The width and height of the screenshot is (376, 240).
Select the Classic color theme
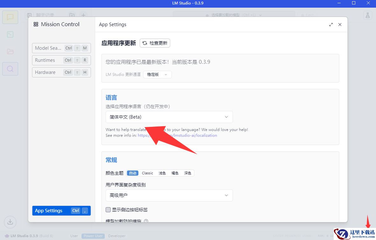(147, 173)
